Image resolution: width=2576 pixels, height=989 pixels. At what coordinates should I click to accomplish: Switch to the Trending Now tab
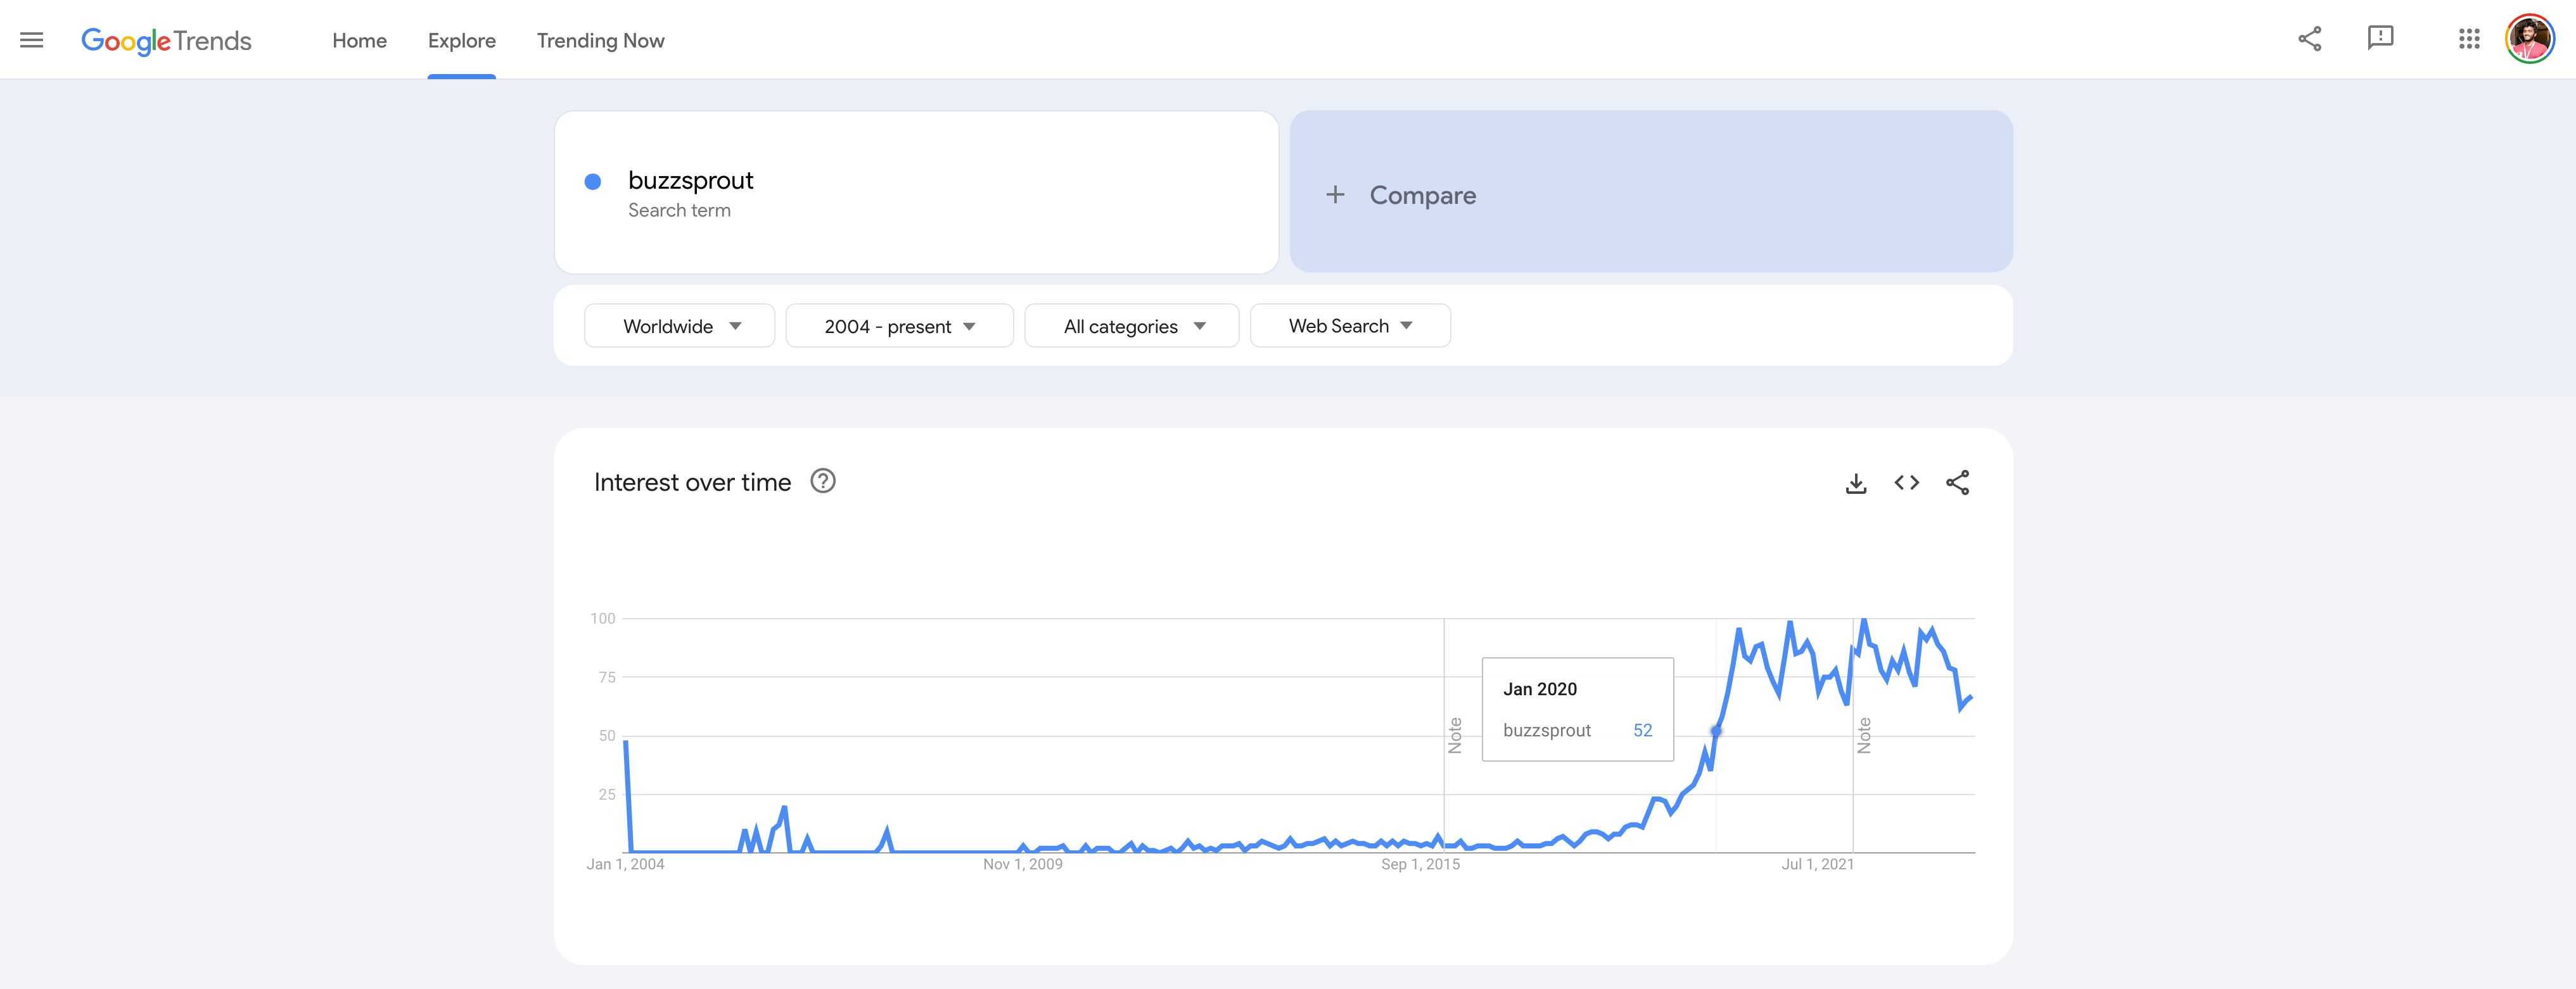(600, 41)
